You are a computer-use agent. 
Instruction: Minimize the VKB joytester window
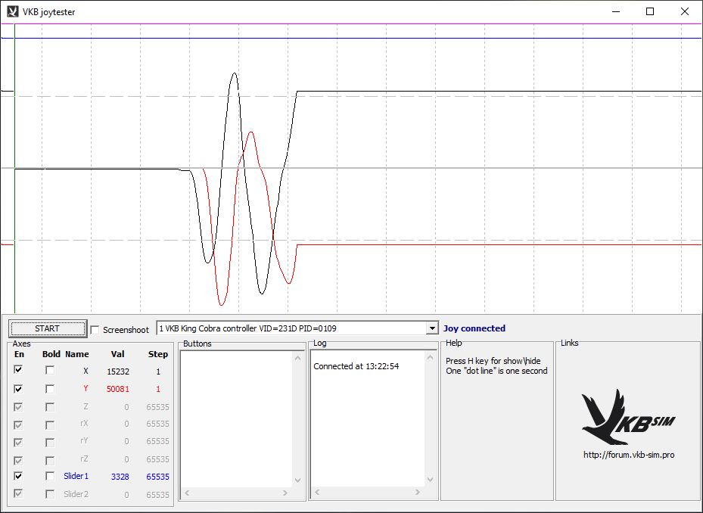point(616,11)
